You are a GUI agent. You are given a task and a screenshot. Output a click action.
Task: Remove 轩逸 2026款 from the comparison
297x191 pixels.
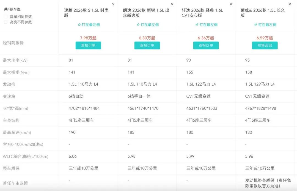pyautogui.click(x=231, y=4)
